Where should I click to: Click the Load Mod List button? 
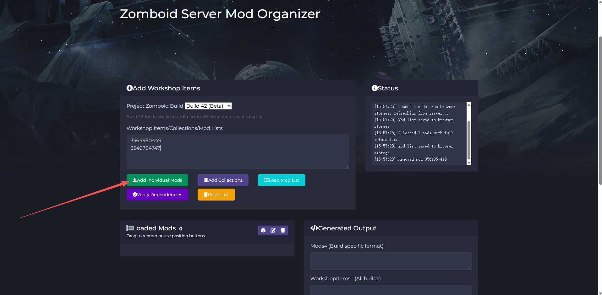click(282, 180)
